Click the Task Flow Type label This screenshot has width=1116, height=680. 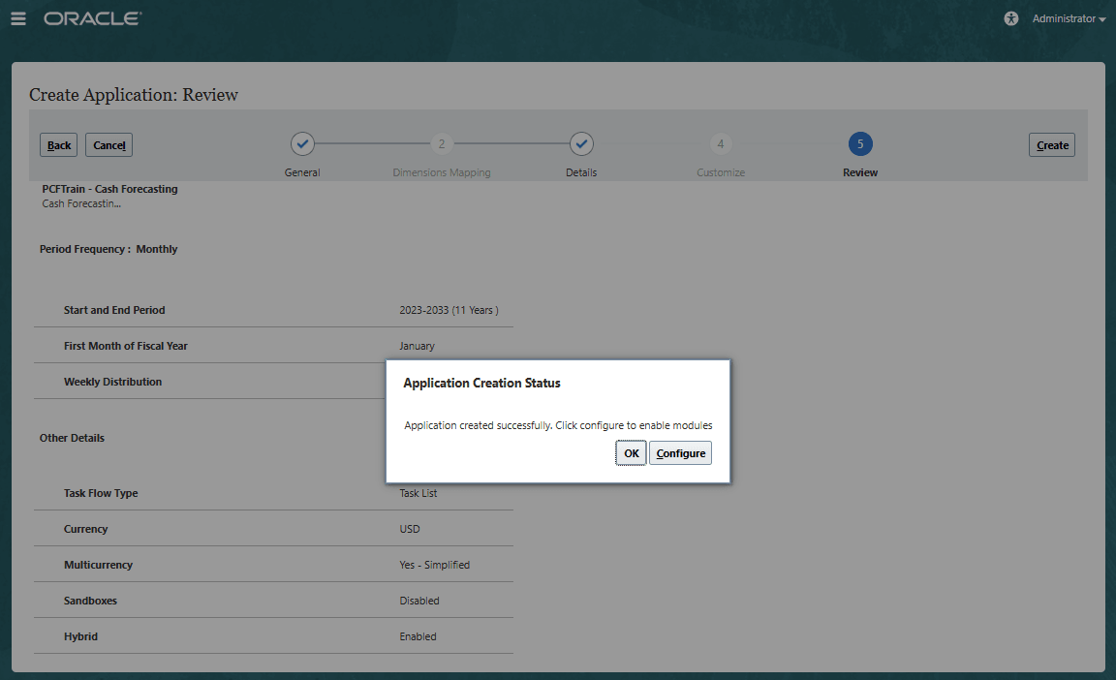(101, 493)
